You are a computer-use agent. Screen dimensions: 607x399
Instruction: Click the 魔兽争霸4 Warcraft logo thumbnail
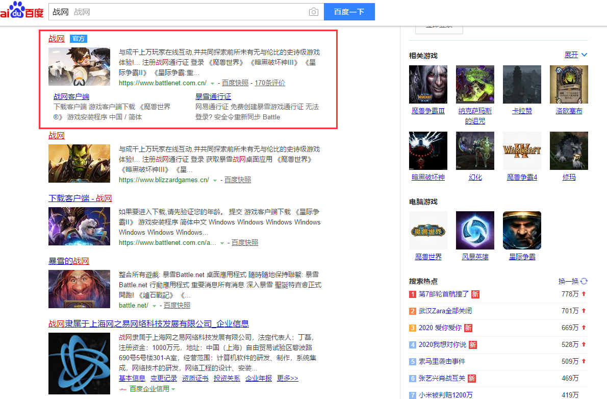click(522, 151)
